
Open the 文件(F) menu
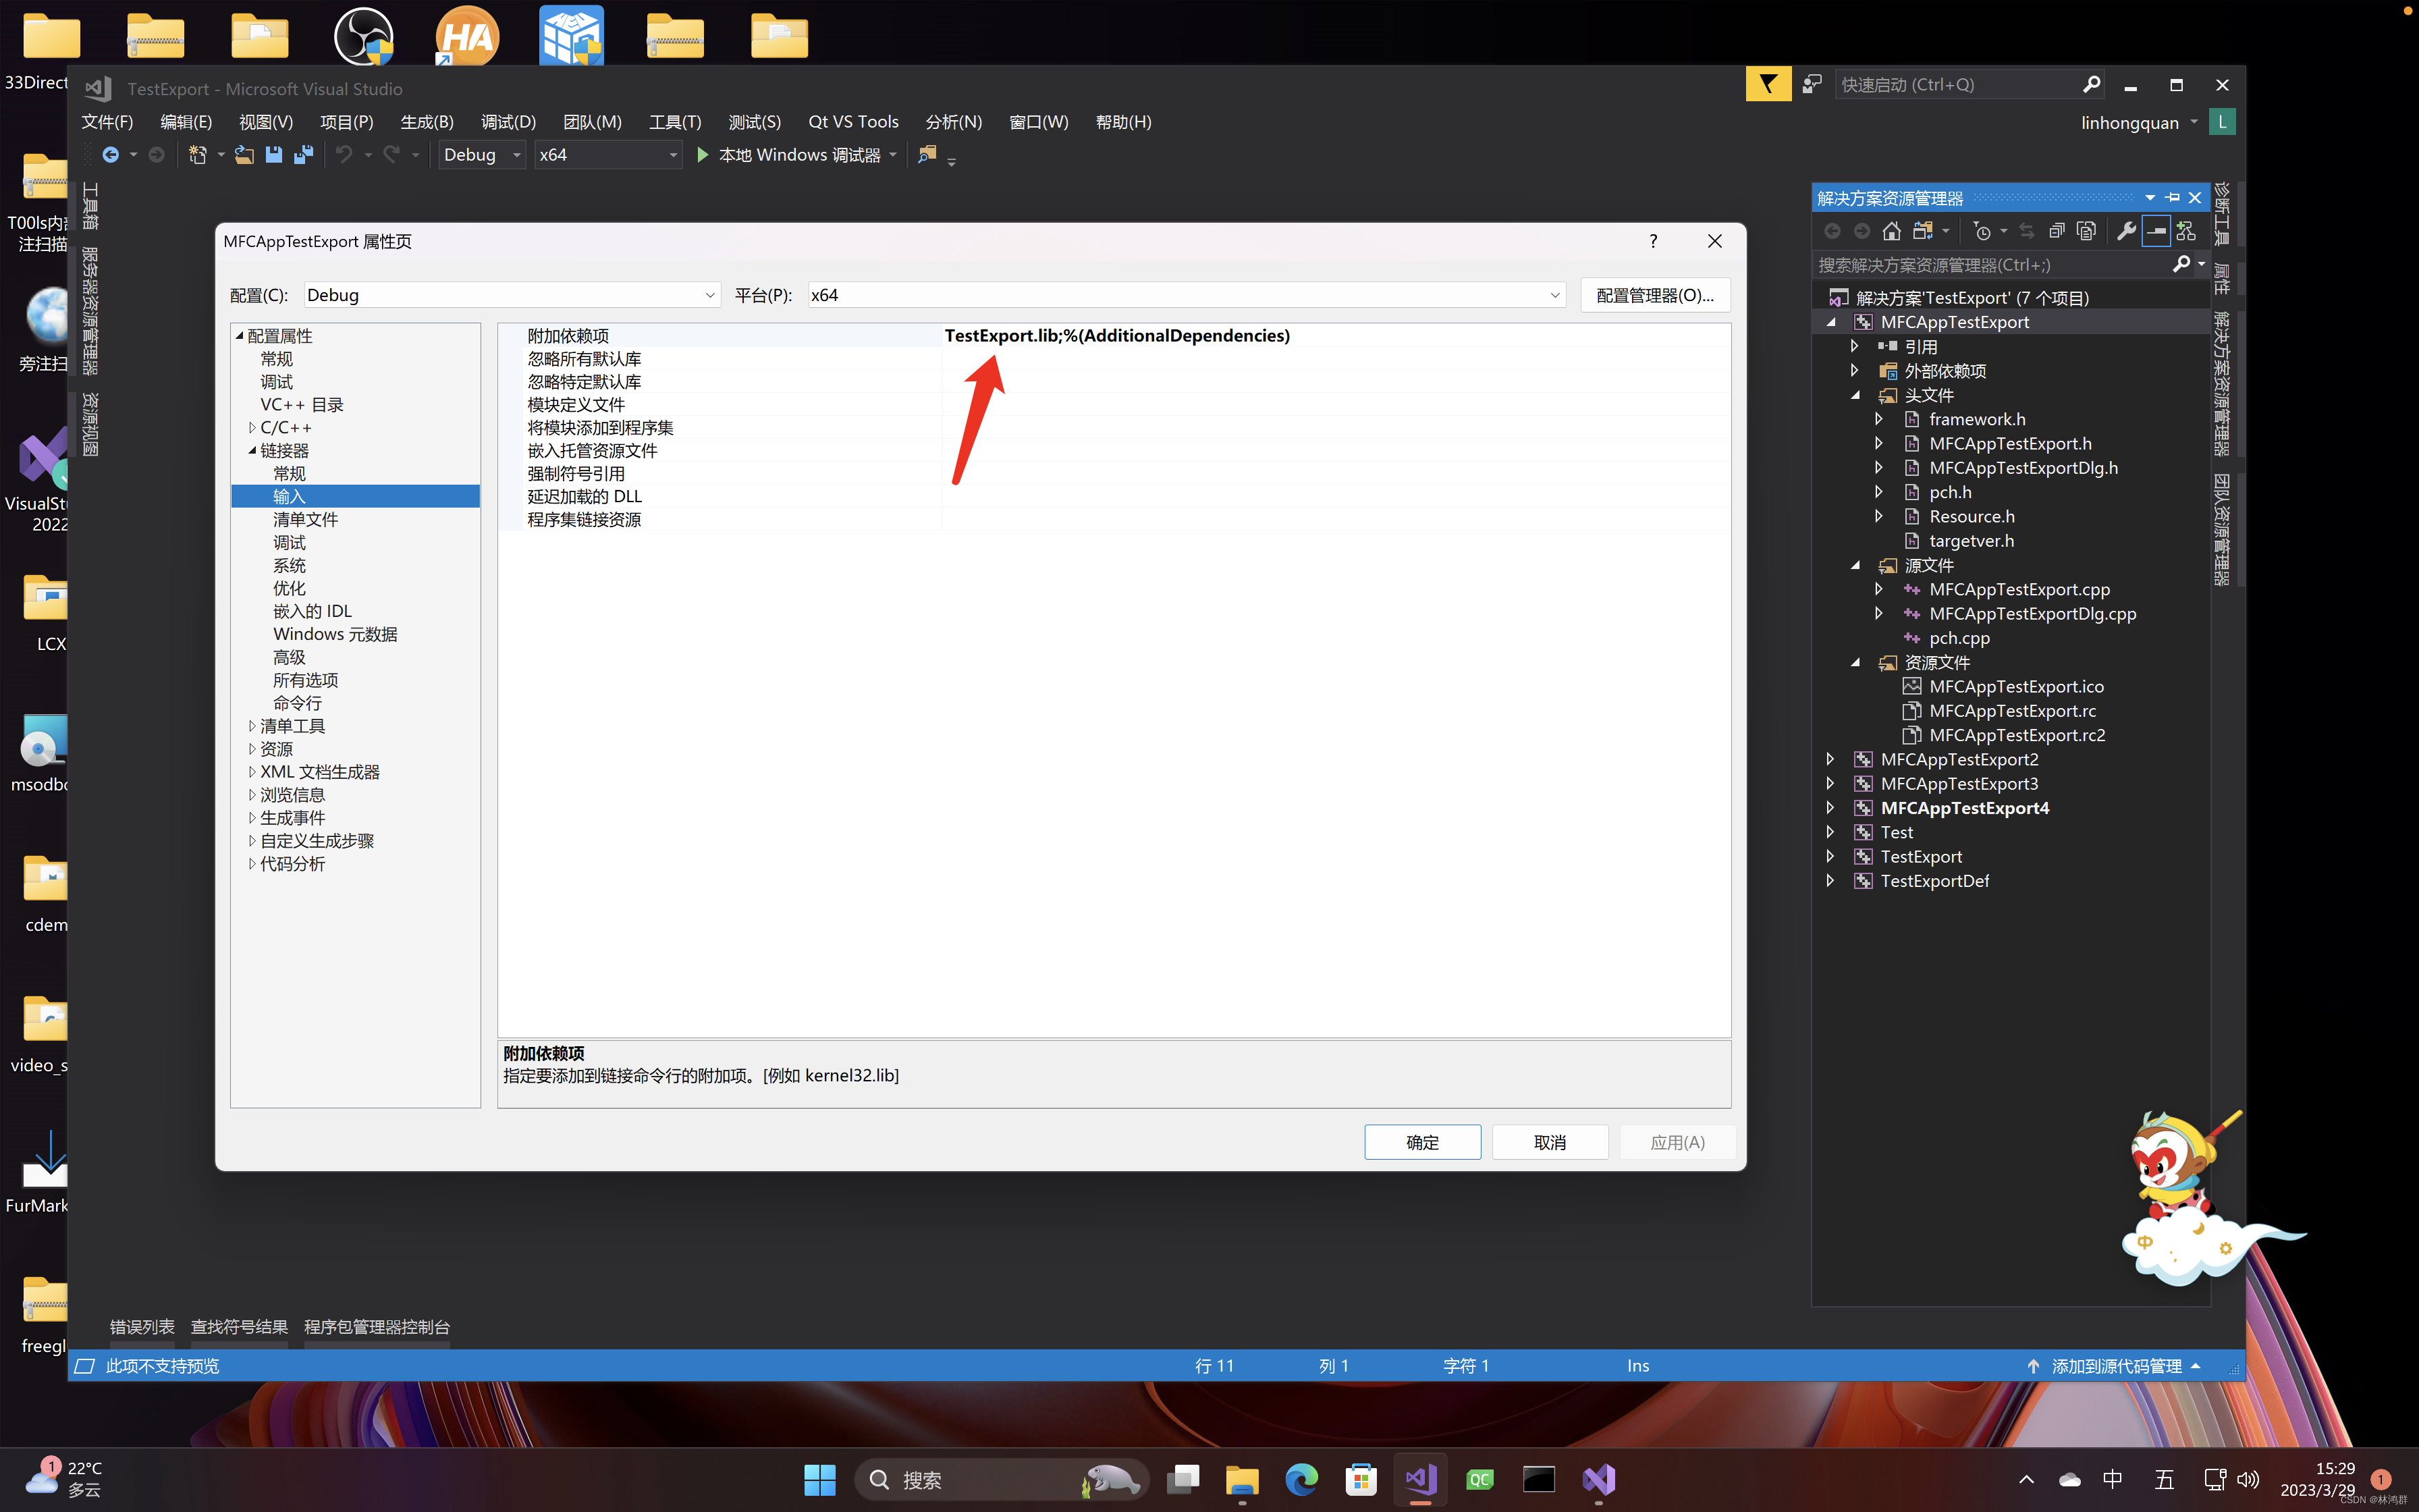(107, 122)
